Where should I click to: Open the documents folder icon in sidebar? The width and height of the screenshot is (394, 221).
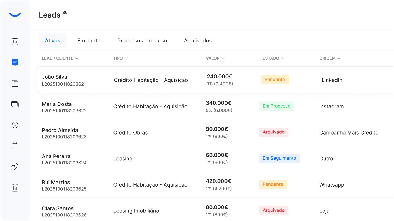coord(15,83)
